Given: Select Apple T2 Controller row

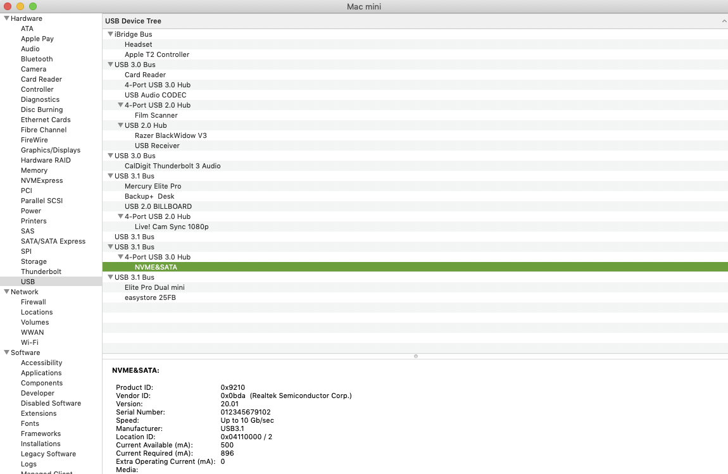Looking at the screenshot, I should (415, 54).
